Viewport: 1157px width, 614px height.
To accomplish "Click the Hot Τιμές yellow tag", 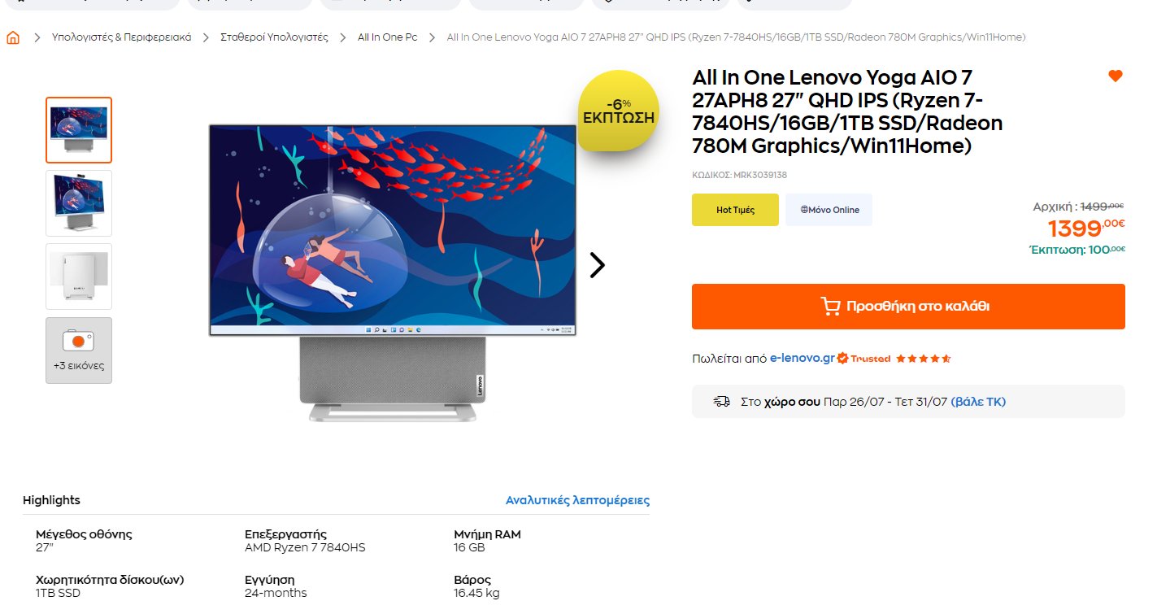I will click(x=735, y=210).
